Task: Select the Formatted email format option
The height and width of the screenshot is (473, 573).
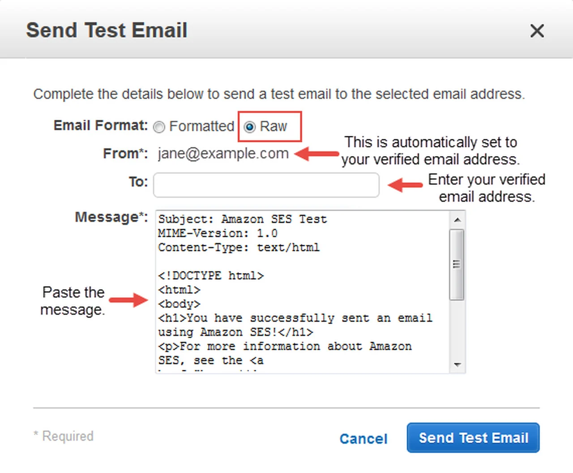Action: pos(159,127)
